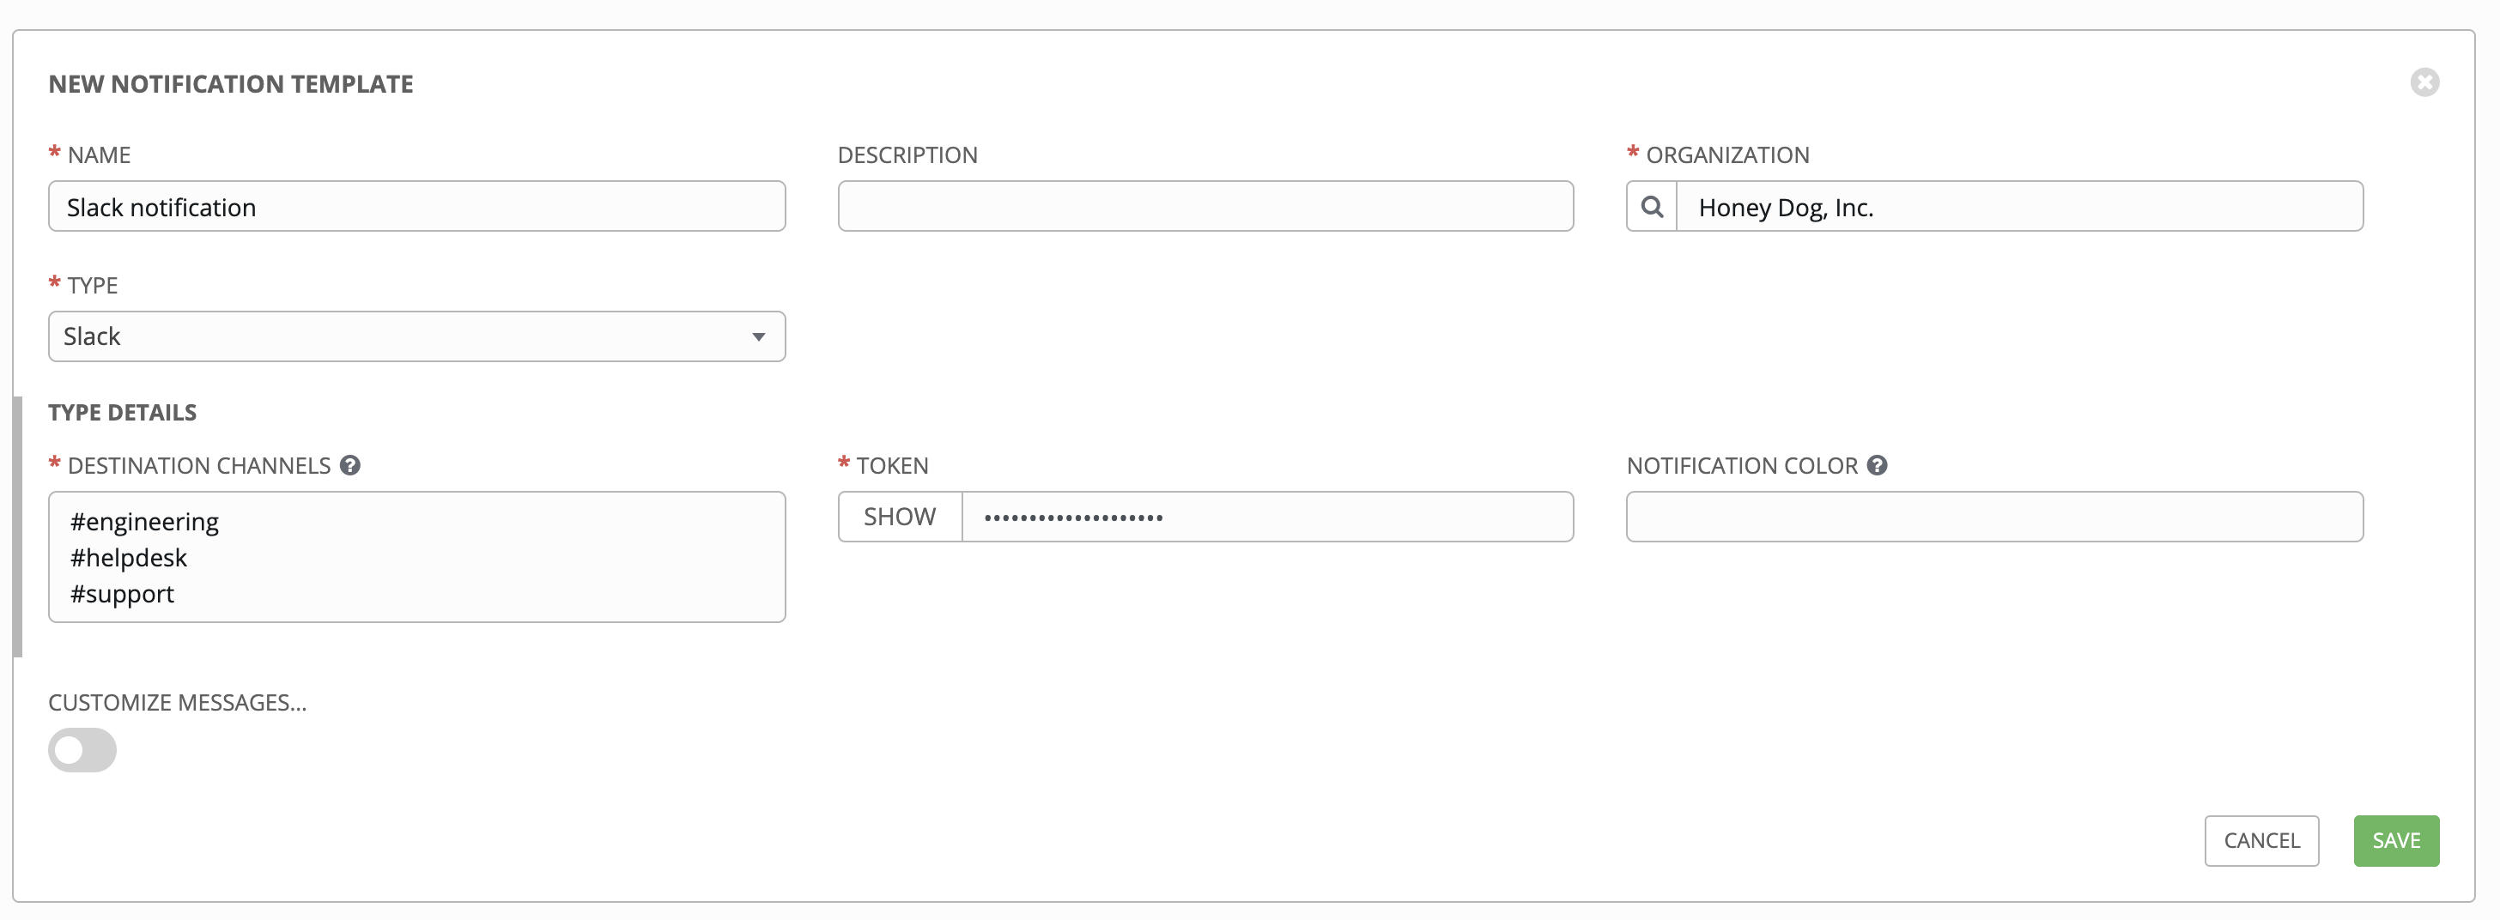Focus the empty Description field
Screen dimensions: 2500x920
(1204, 207)
